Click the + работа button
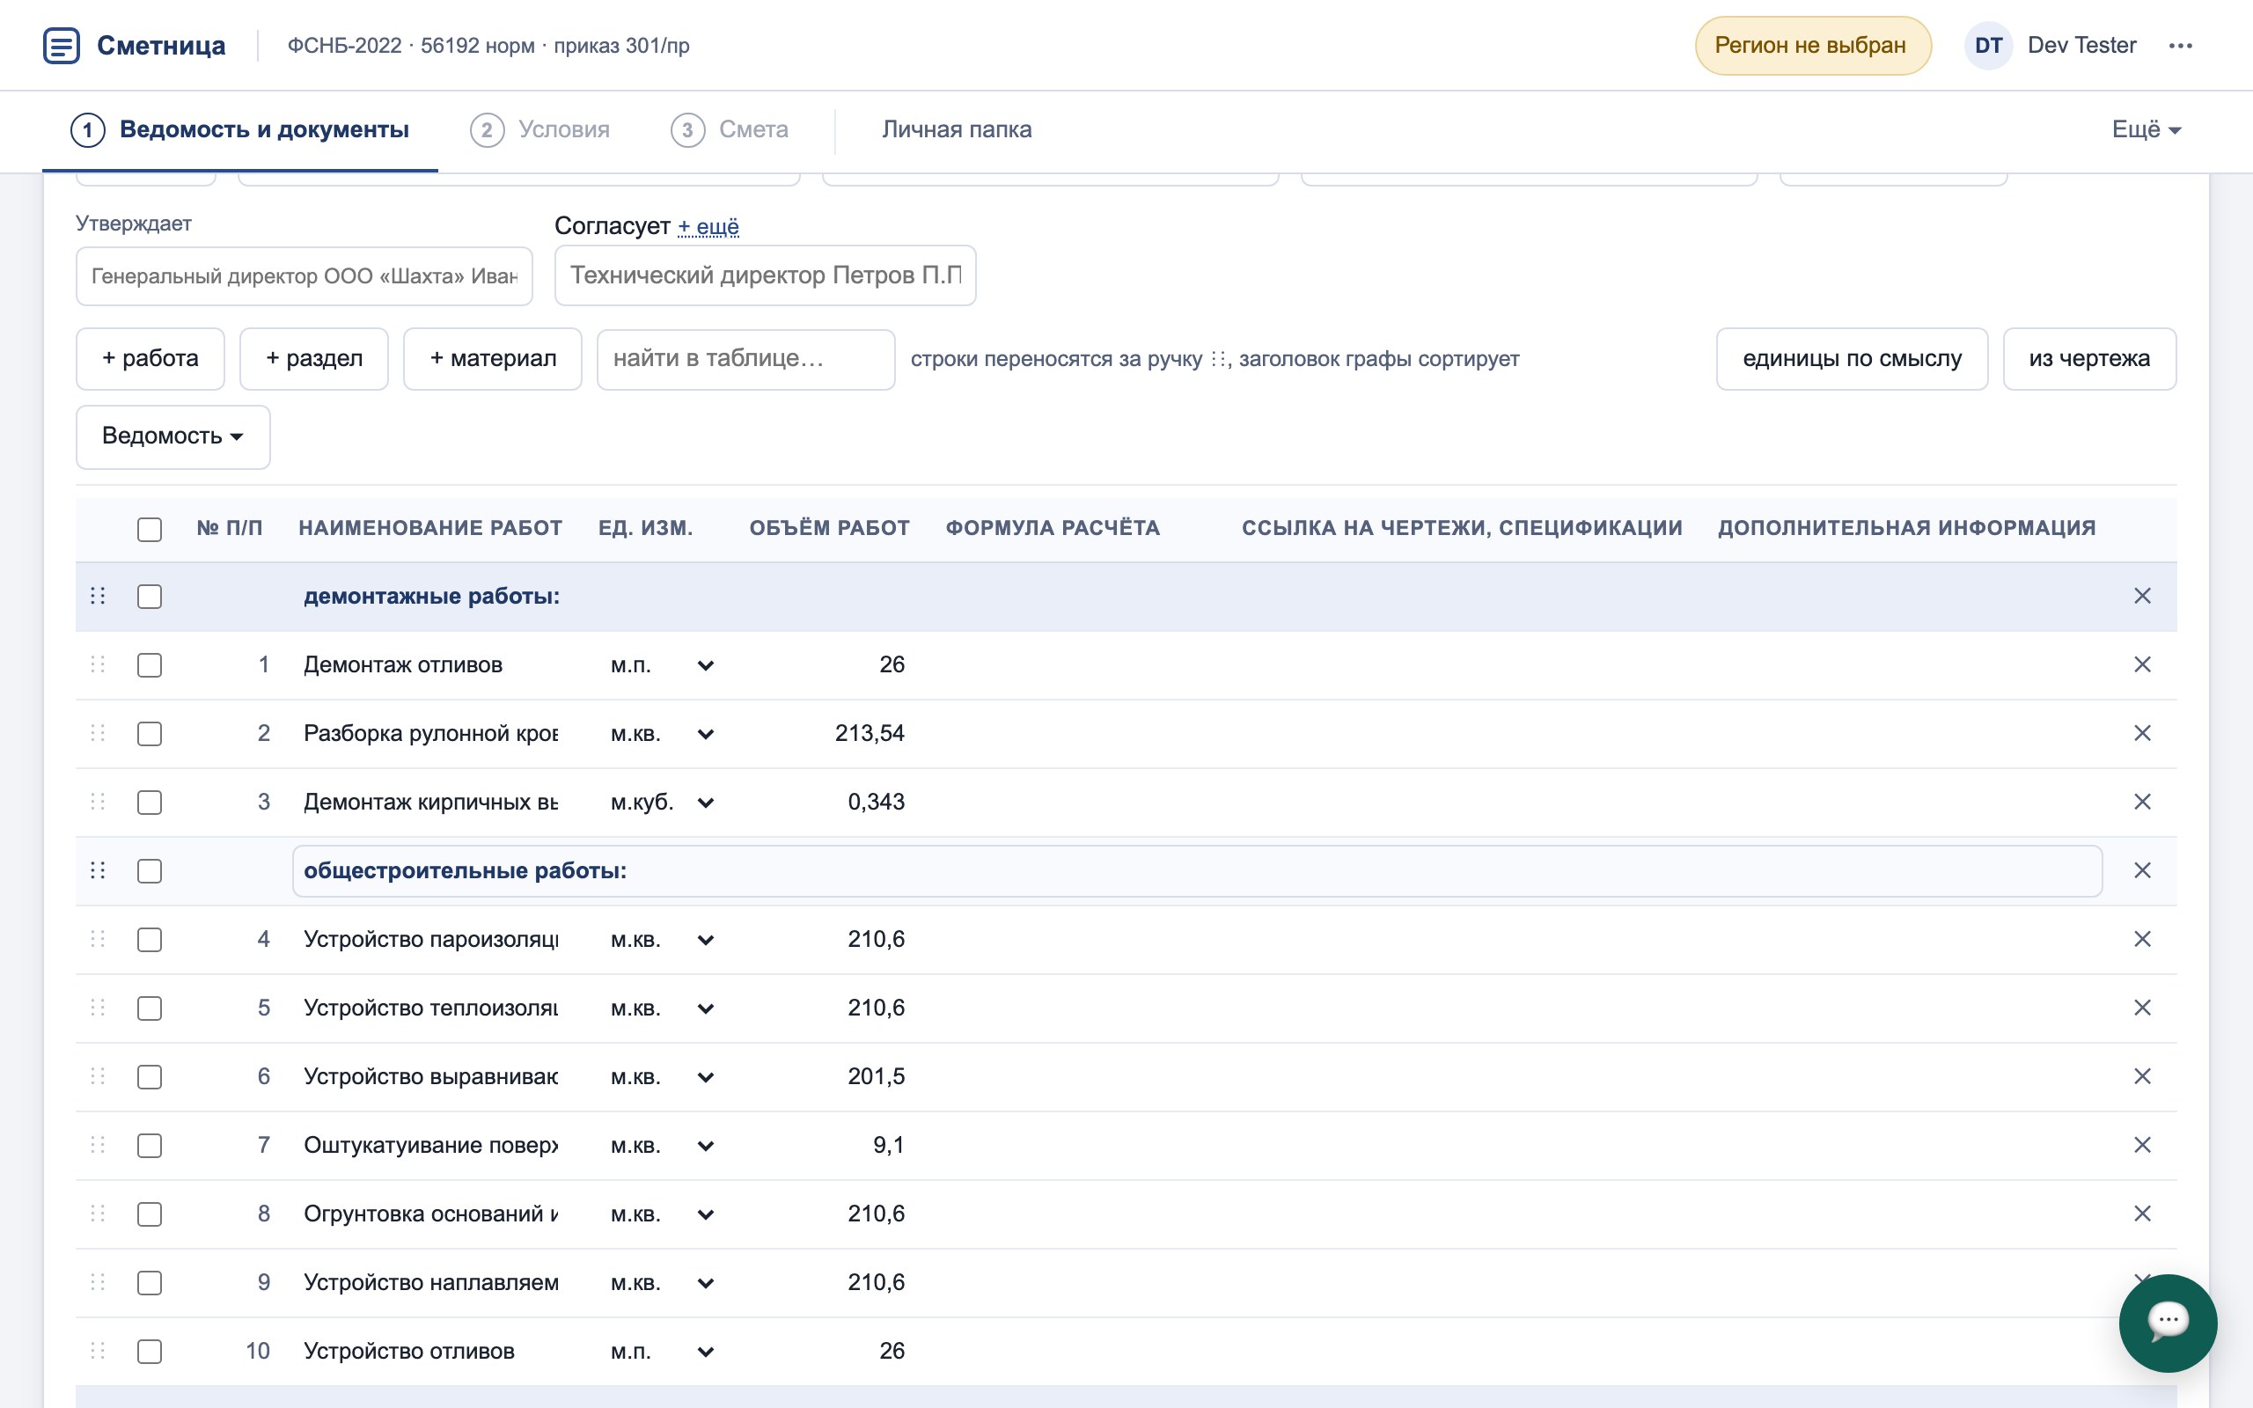2253x1408 pixels. [150, 358]
